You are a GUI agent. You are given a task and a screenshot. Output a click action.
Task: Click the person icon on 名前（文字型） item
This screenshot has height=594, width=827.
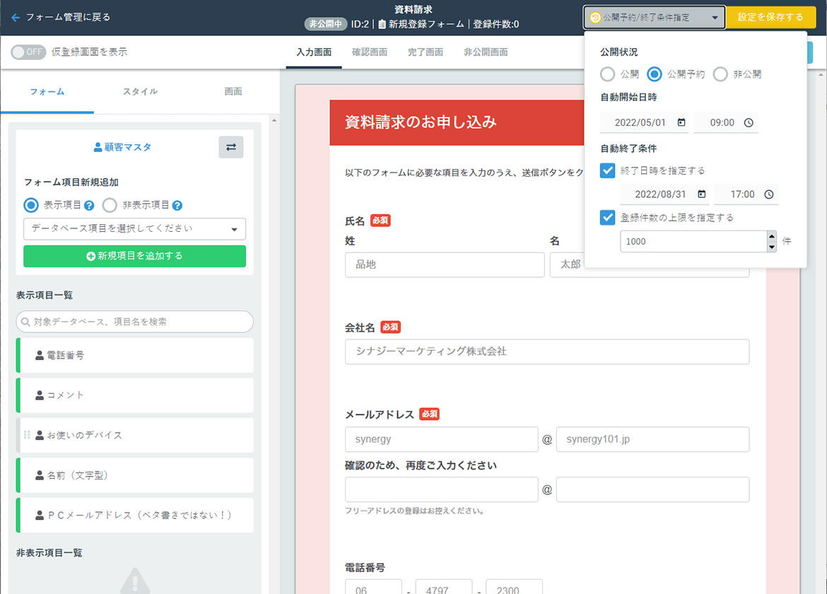40,475
